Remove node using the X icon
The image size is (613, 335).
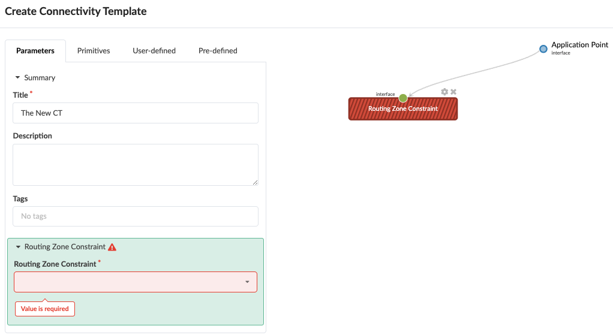coord(453,92)
